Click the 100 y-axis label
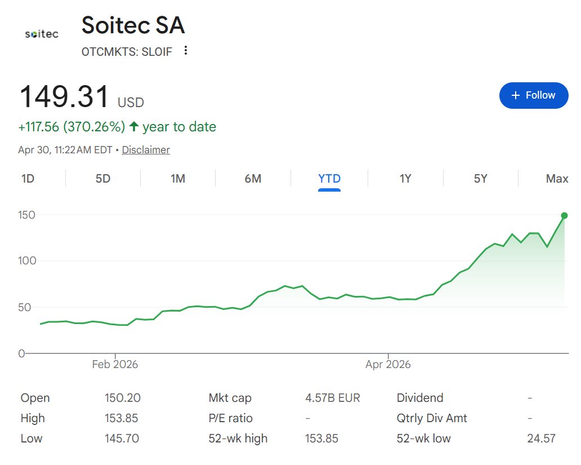This screenshot has height=465, width=581. click(27, 260)
